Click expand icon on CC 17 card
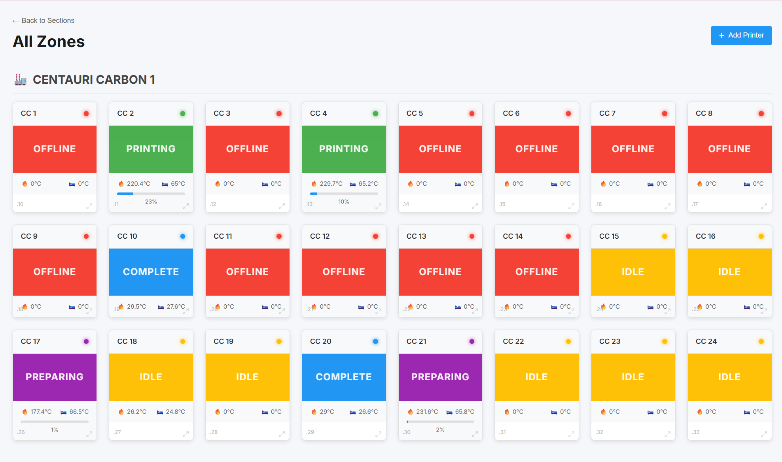 pos(89,434)
